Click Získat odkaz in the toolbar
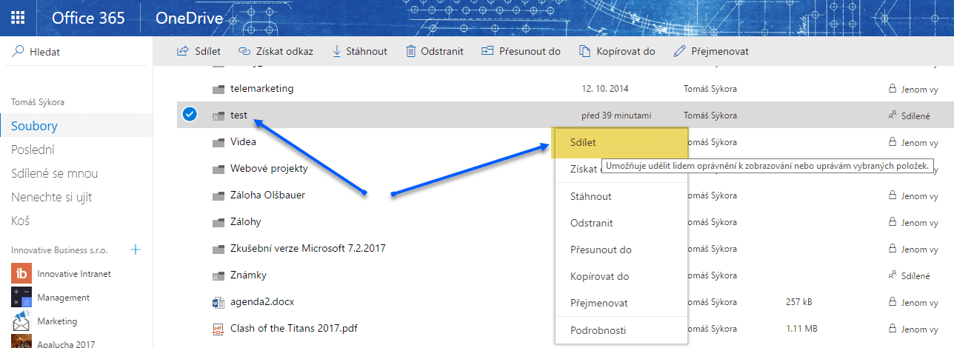This screenshot has width=954, height=348. pyautogui.click(x=276, y=52)
